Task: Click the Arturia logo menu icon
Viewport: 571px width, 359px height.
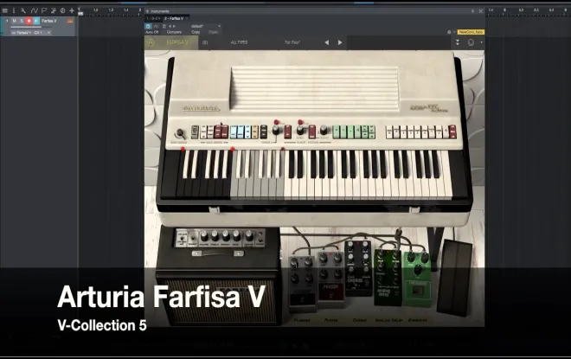Action: (x=151, y=42)
